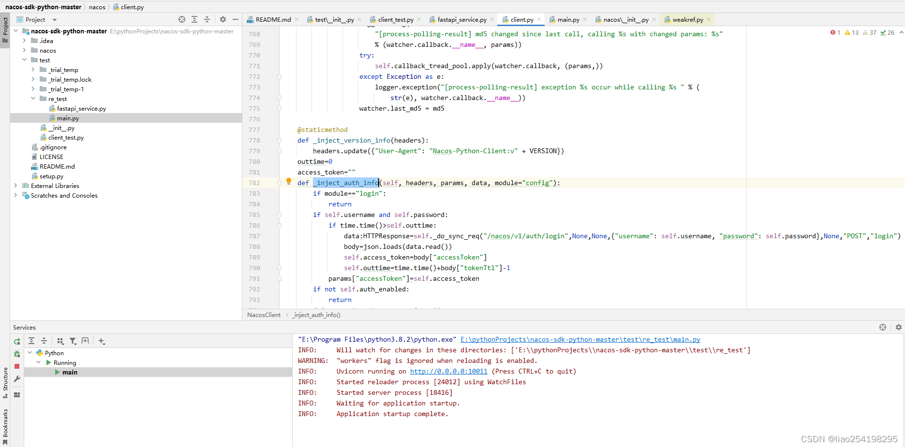Toggle the filter icon in Services toolbar
This screenshot has height=447, width=905.
click(x=73, y=341)
